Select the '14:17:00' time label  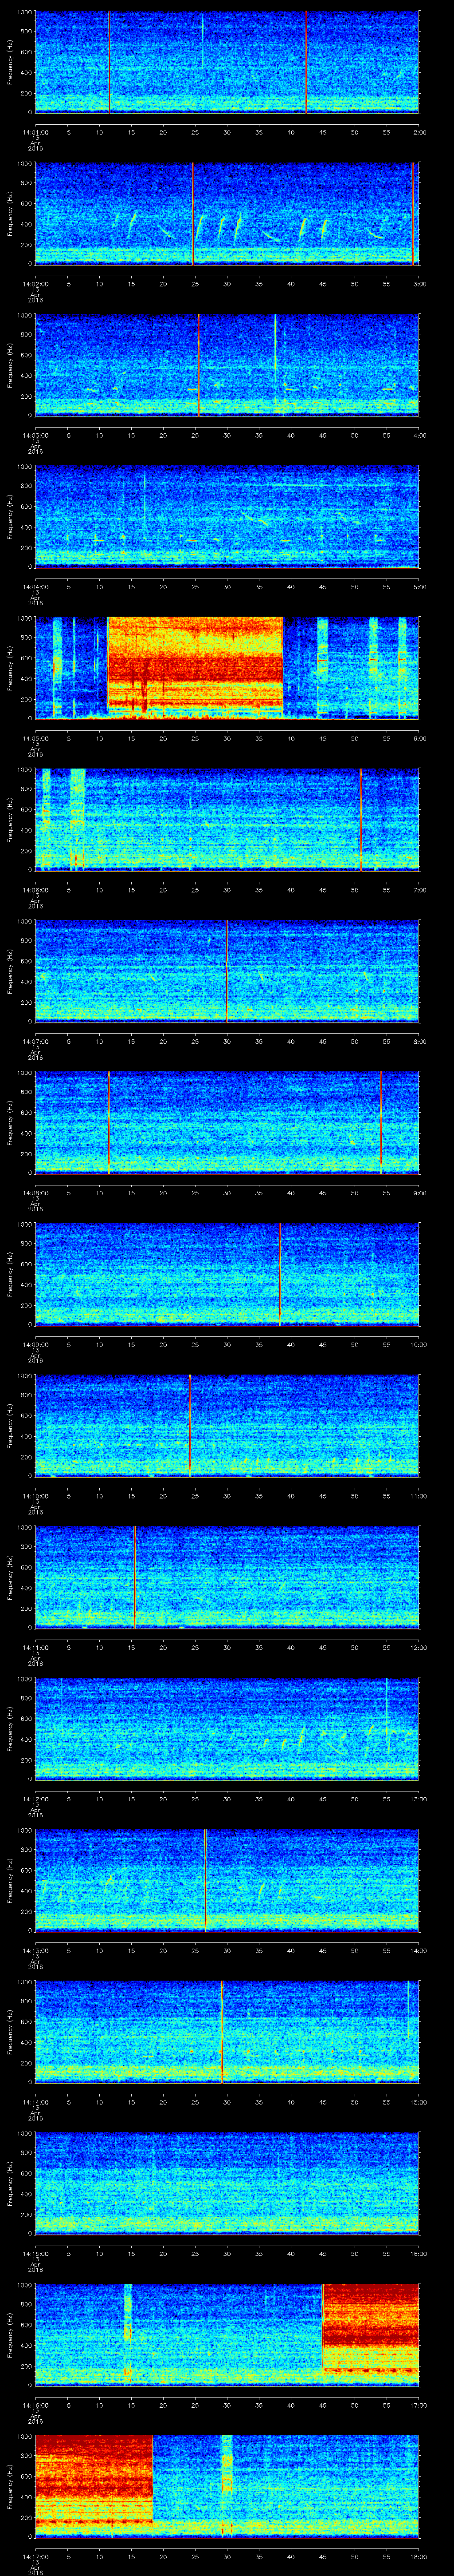tap(35, 2555)
